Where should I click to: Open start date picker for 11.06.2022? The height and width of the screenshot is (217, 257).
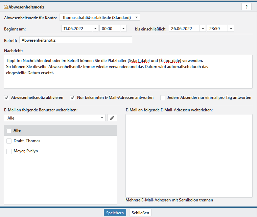pyautogui.click(x=95, y=29)
